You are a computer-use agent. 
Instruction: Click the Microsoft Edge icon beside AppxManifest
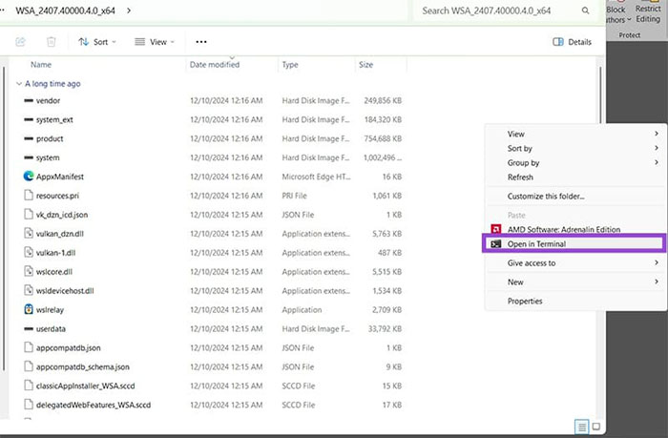pos(29,176)
